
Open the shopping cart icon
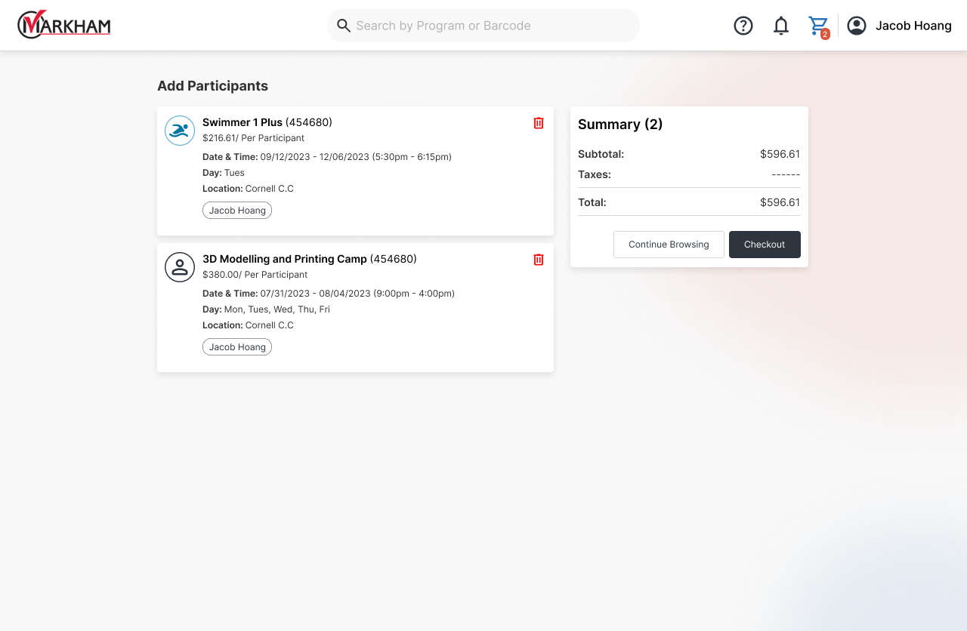click(819, 26)
